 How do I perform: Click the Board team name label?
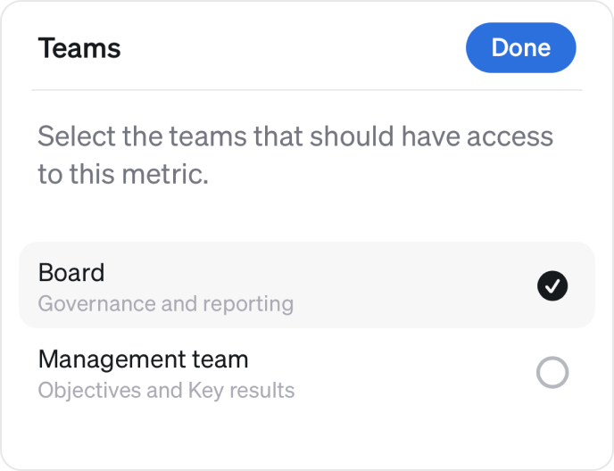pos(71,272)
